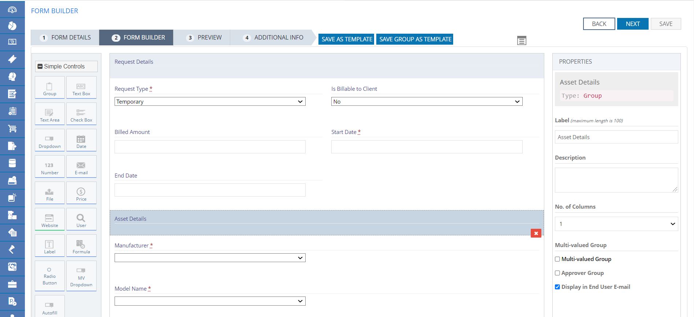Click the Save button
Image resolution: width=694 pixels, height=317 pixels.
tap(666, 24)
